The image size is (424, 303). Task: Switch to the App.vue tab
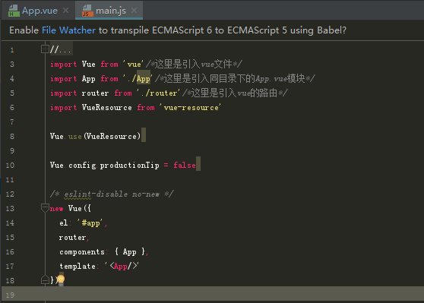40,11
